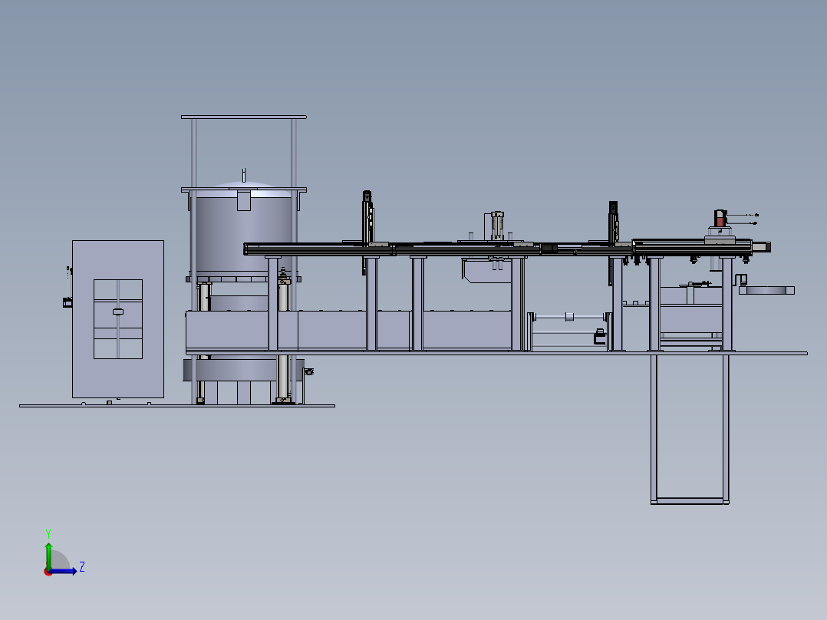Pick the tall support leg frame below table

[690, 429]
